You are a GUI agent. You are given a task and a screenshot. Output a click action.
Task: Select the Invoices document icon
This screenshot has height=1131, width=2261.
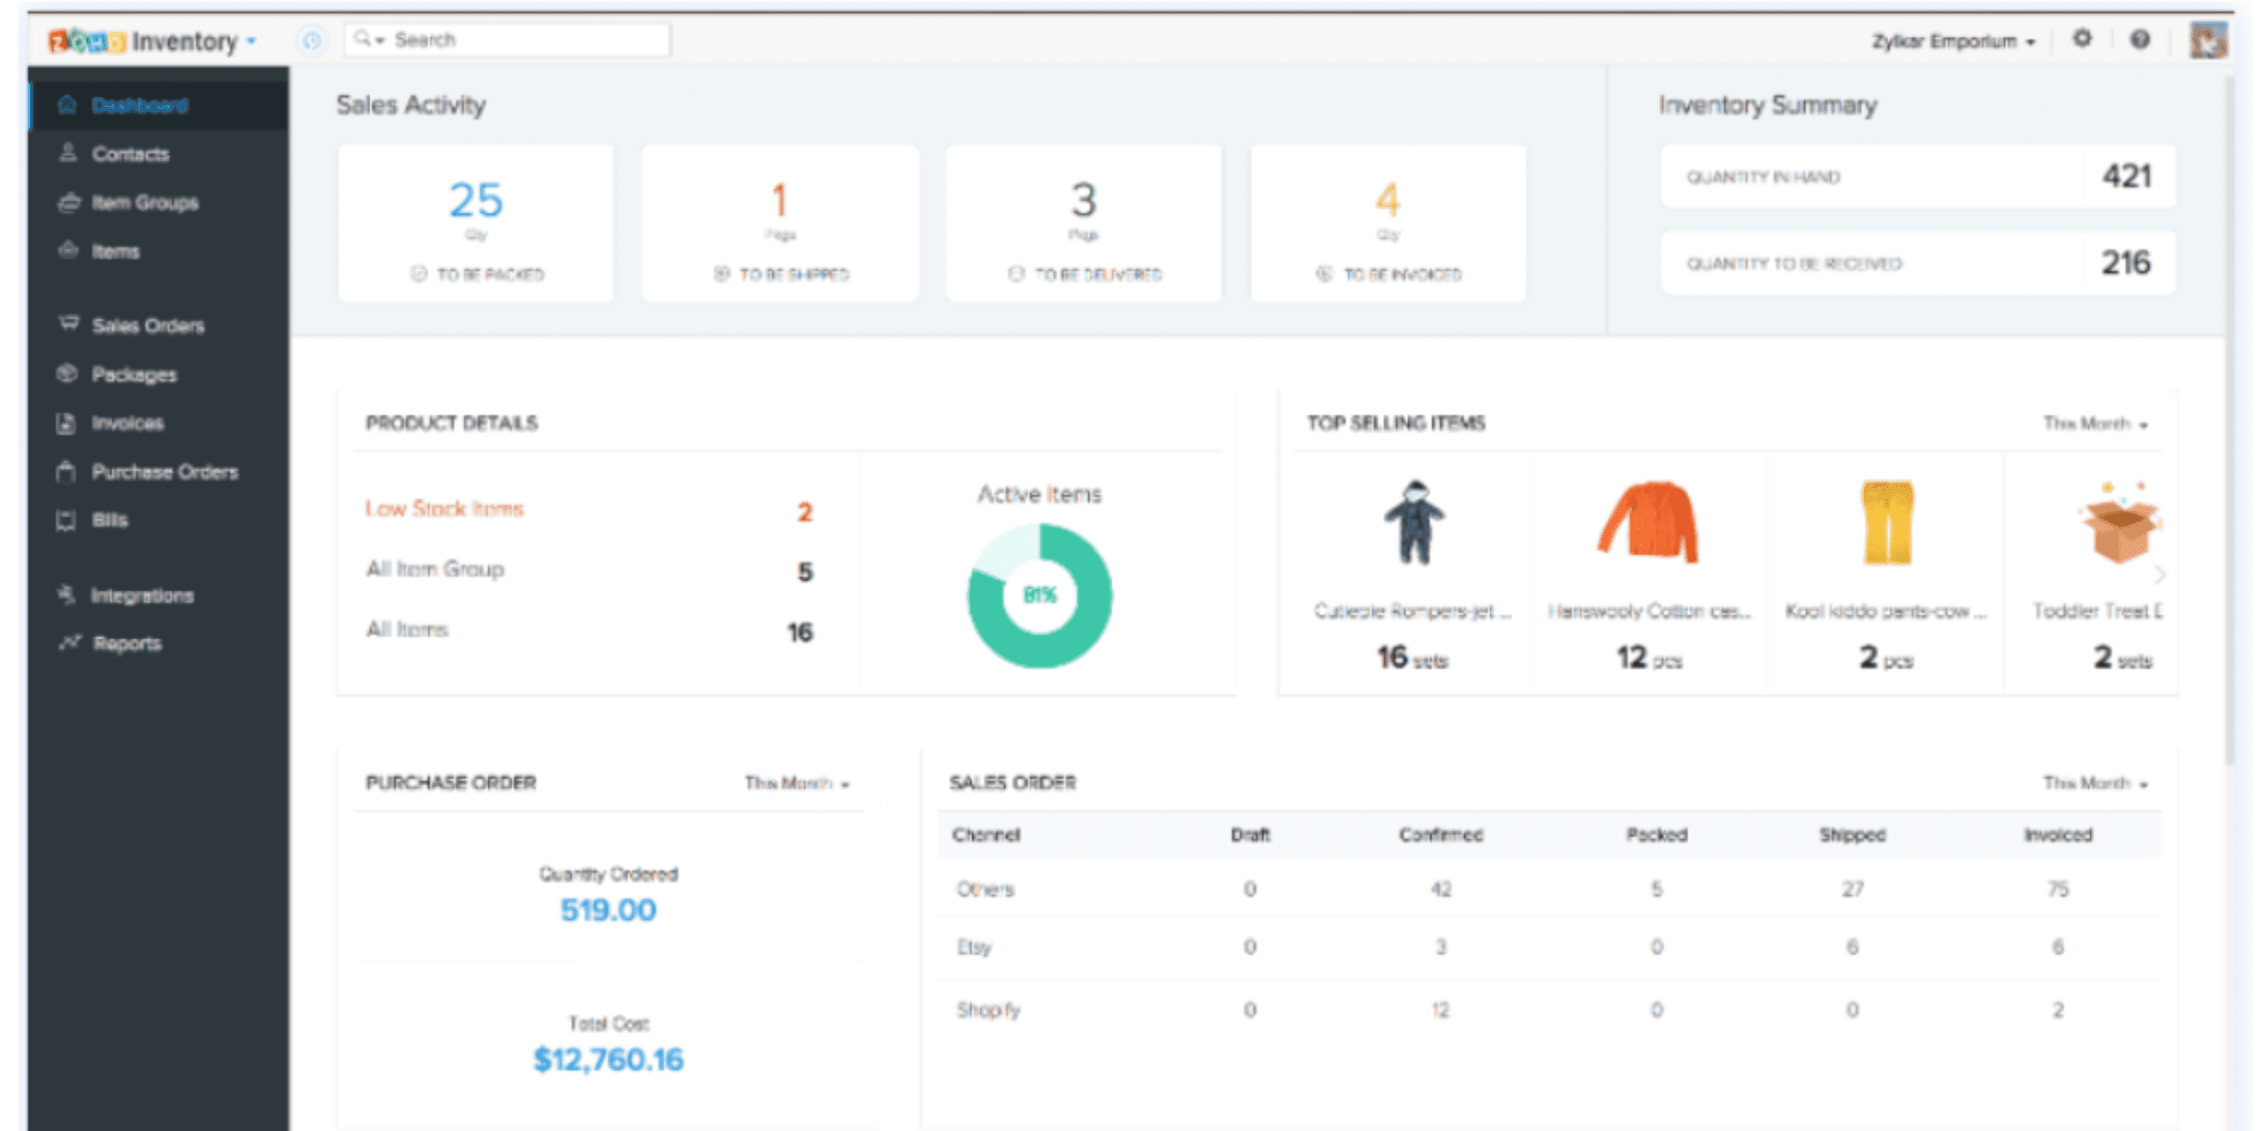66,422
